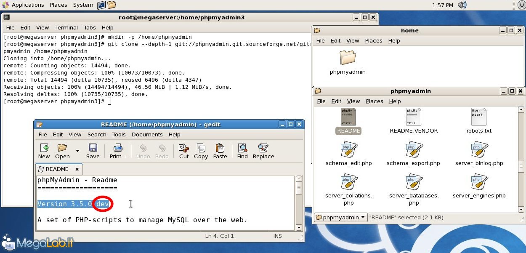This screenshot has width=526, height=253.
Task: Click the 'phpMyAdmin - Readme' heading line
Action: pos(77,180)
